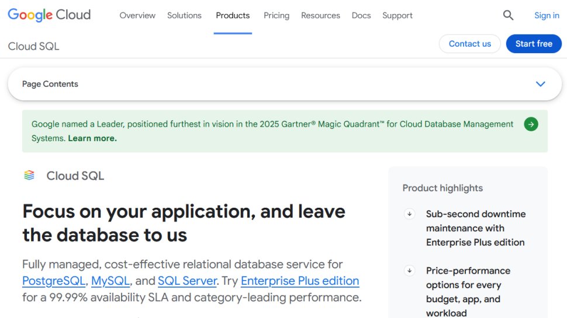Click the Contact us button

(x=470, y=44)
